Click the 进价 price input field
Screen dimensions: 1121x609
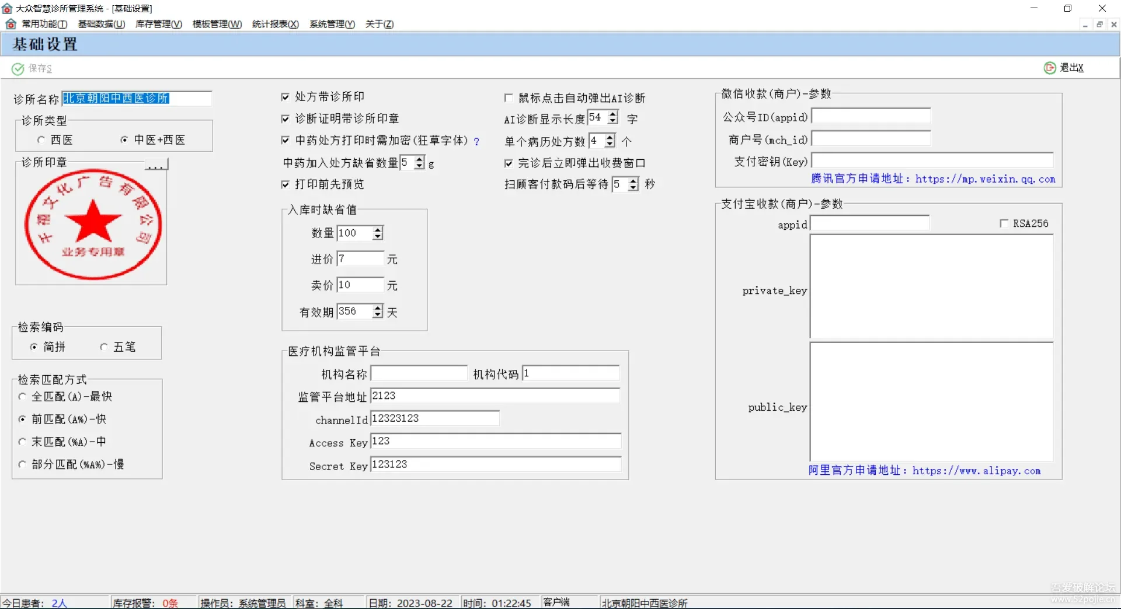361,259
